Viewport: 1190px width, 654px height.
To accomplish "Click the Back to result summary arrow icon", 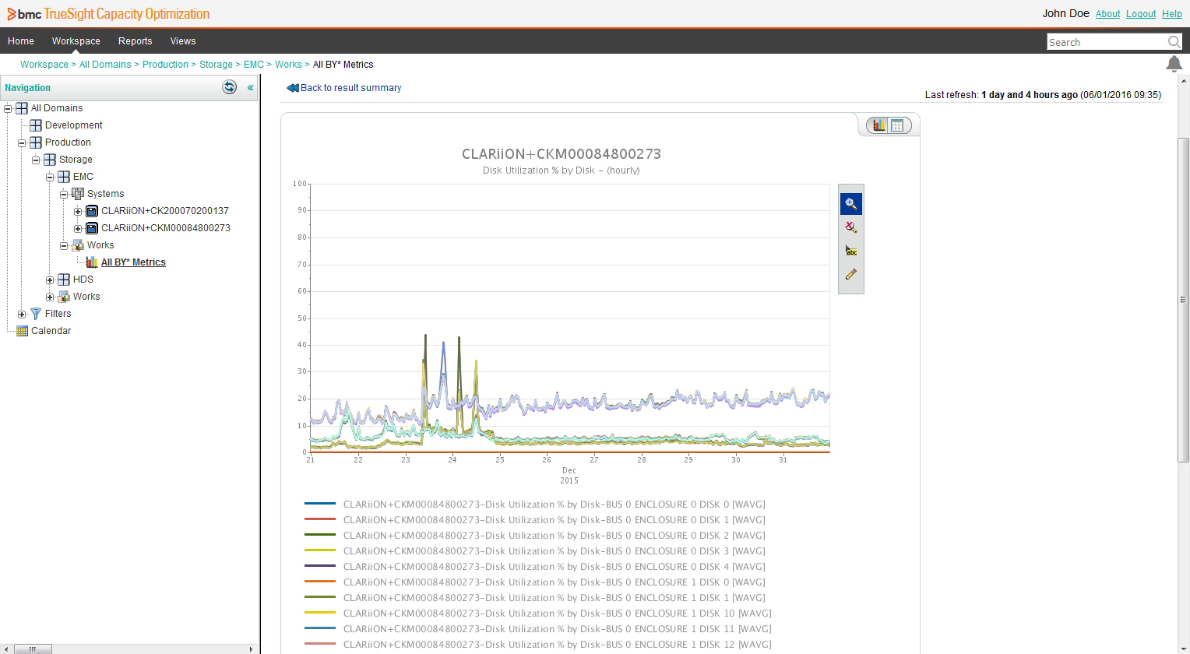I will [x=293, y=88].
